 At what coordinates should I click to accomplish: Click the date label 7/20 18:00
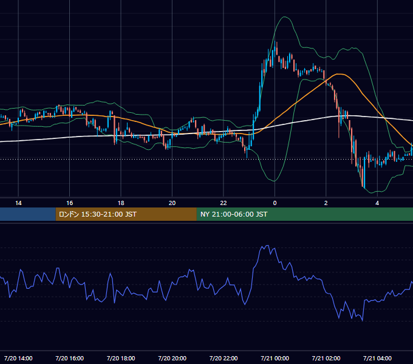click(x=121, y=358)
